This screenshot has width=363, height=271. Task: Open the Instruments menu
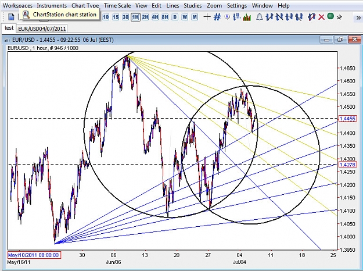coord(52,5)
